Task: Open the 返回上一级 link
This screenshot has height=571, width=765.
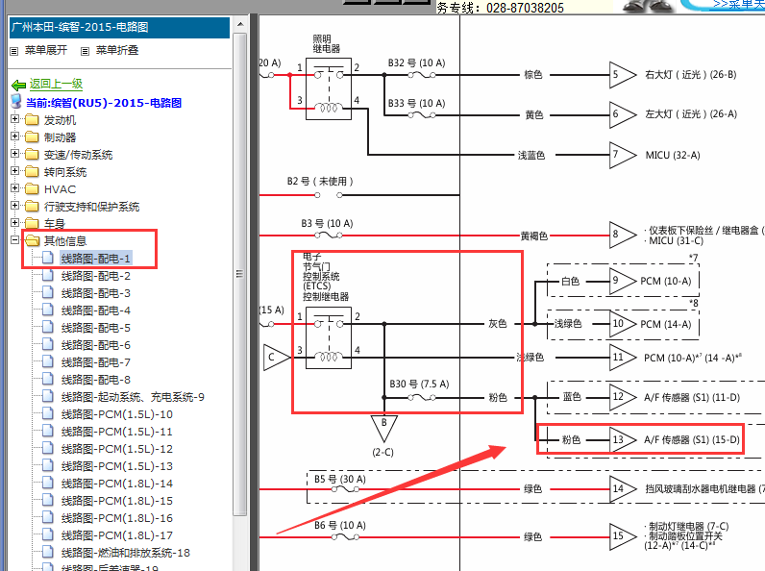Action: [56, 84]
